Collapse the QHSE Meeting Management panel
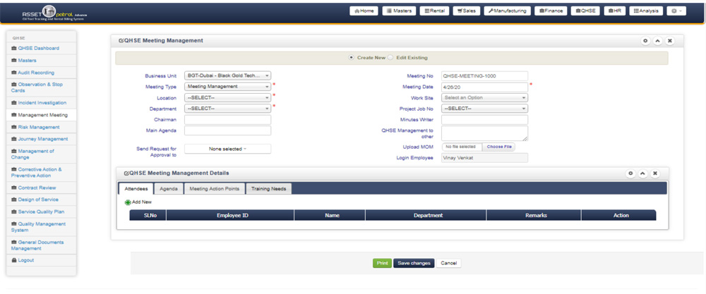Image resolution: width=706 pixels, height=294 pixels. click(x=657, y=41)
